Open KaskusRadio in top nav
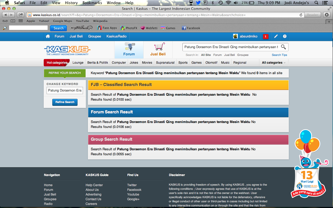Screen dimensions: 333x208 (x=116, y=36)
